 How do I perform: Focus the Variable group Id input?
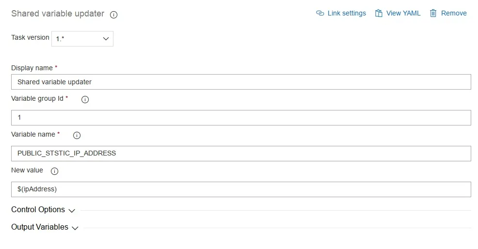click(x=241, y=118)
